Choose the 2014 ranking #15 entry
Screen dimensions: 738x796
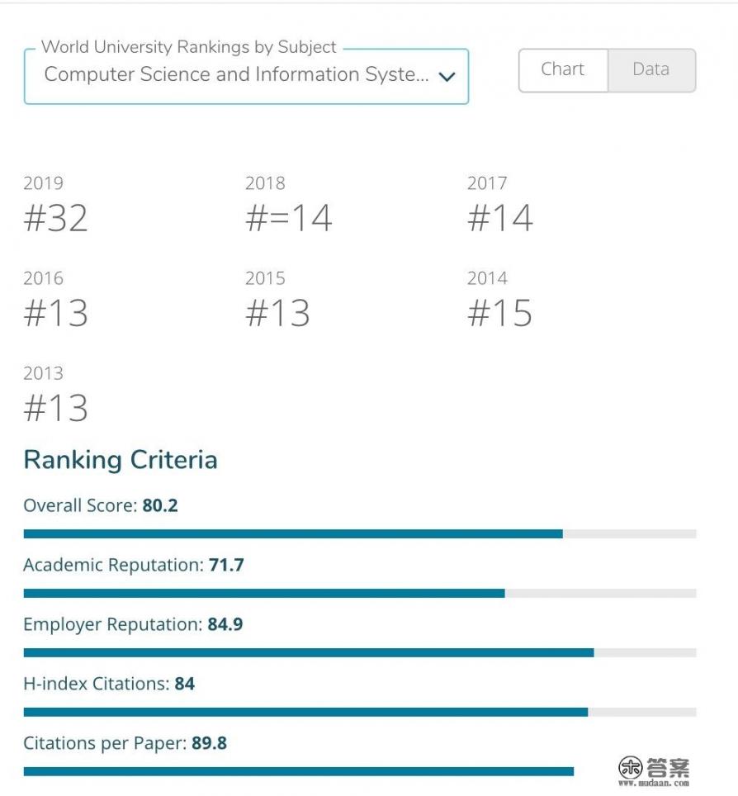(500, 313)
